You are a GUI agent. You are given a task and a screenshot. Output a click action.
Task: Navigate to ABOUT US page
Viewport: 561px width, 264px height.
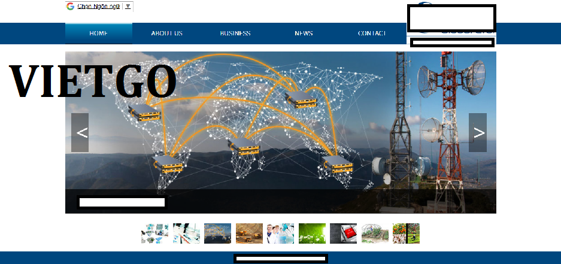[x=166, y=34]
